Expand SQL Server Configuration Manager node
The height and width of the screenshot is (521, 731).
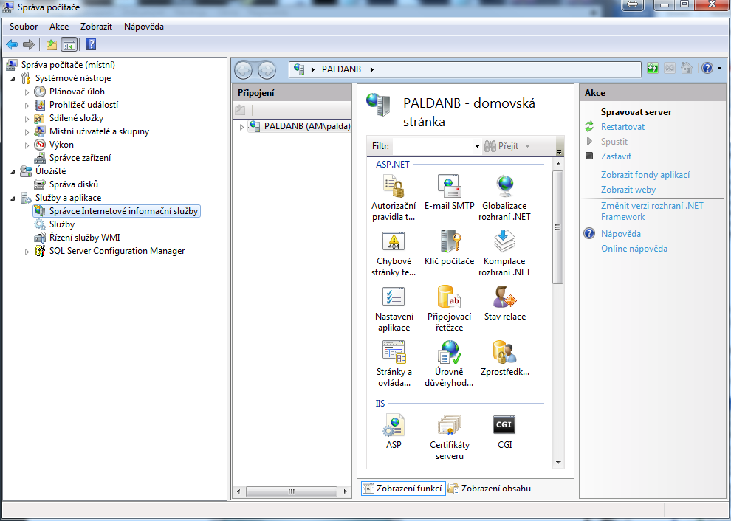[27, 252]
